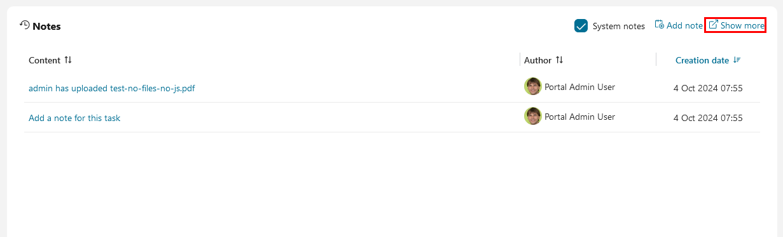Uncheck the System notes checkbox
The image size is (783, 237).
point(581,26)
